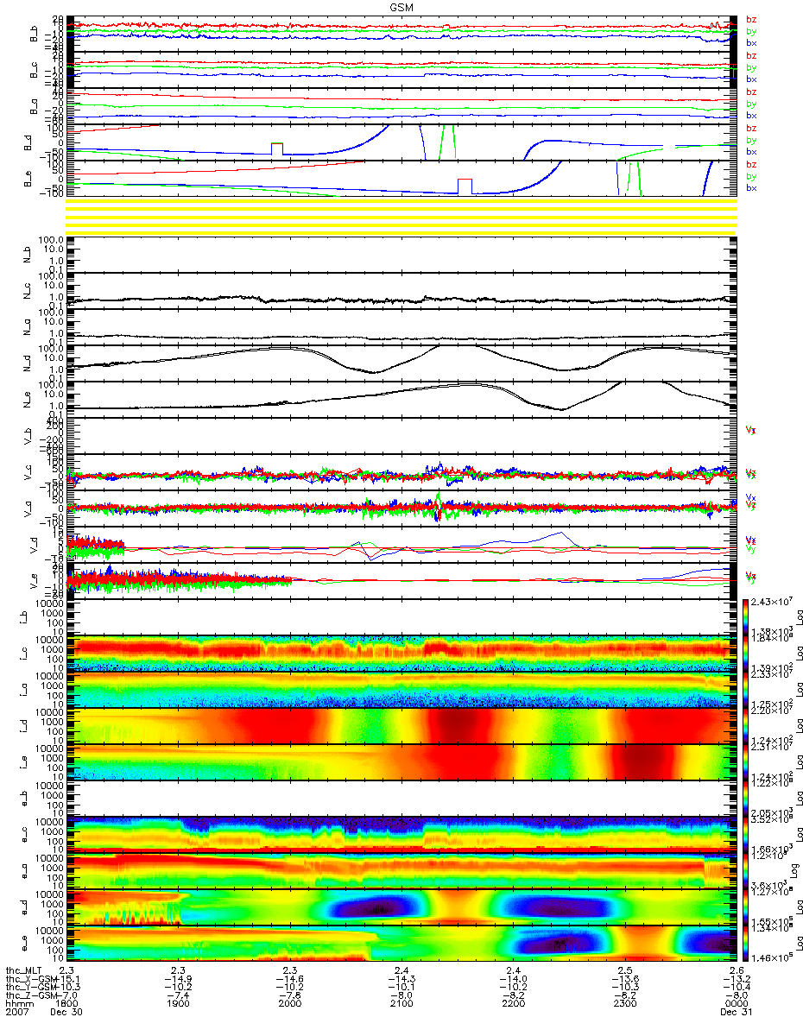Image resolution: width=803 pixels, height=1036 pixels.
Task: Click the MLT value 2.5
Action: pyautogui.click(x=626, y=970)
